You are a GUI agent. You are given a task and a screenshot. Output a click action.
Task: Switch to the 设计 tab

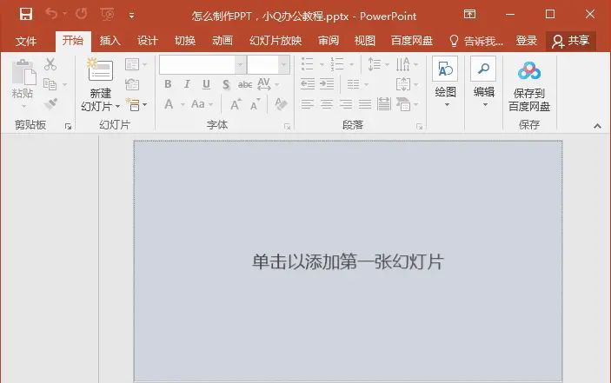point(147,41)
